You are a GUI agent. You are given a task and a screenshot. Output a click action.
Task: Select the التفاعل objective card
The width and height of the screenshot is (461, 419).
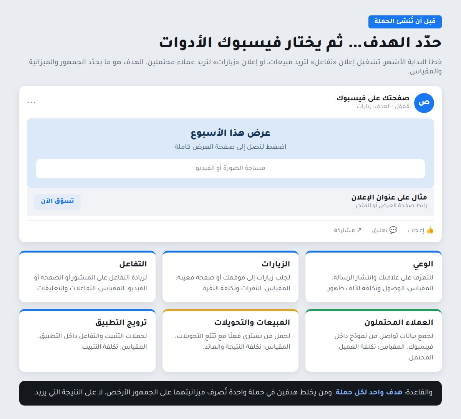(87, 276)
